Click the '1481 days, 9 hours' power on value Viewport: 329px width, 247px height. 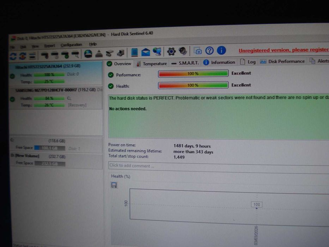click(x=192, y=146)
